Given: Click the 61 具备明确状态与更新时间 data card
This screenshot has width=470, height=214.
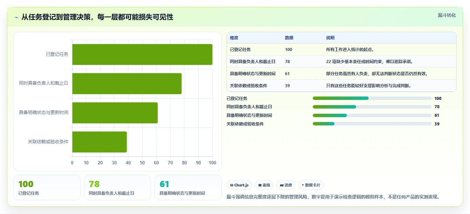Looking at the screenshot, I should point(188,187).
